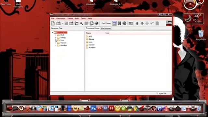Collapse the explorer.exe root node arrow

pos(53,32)
